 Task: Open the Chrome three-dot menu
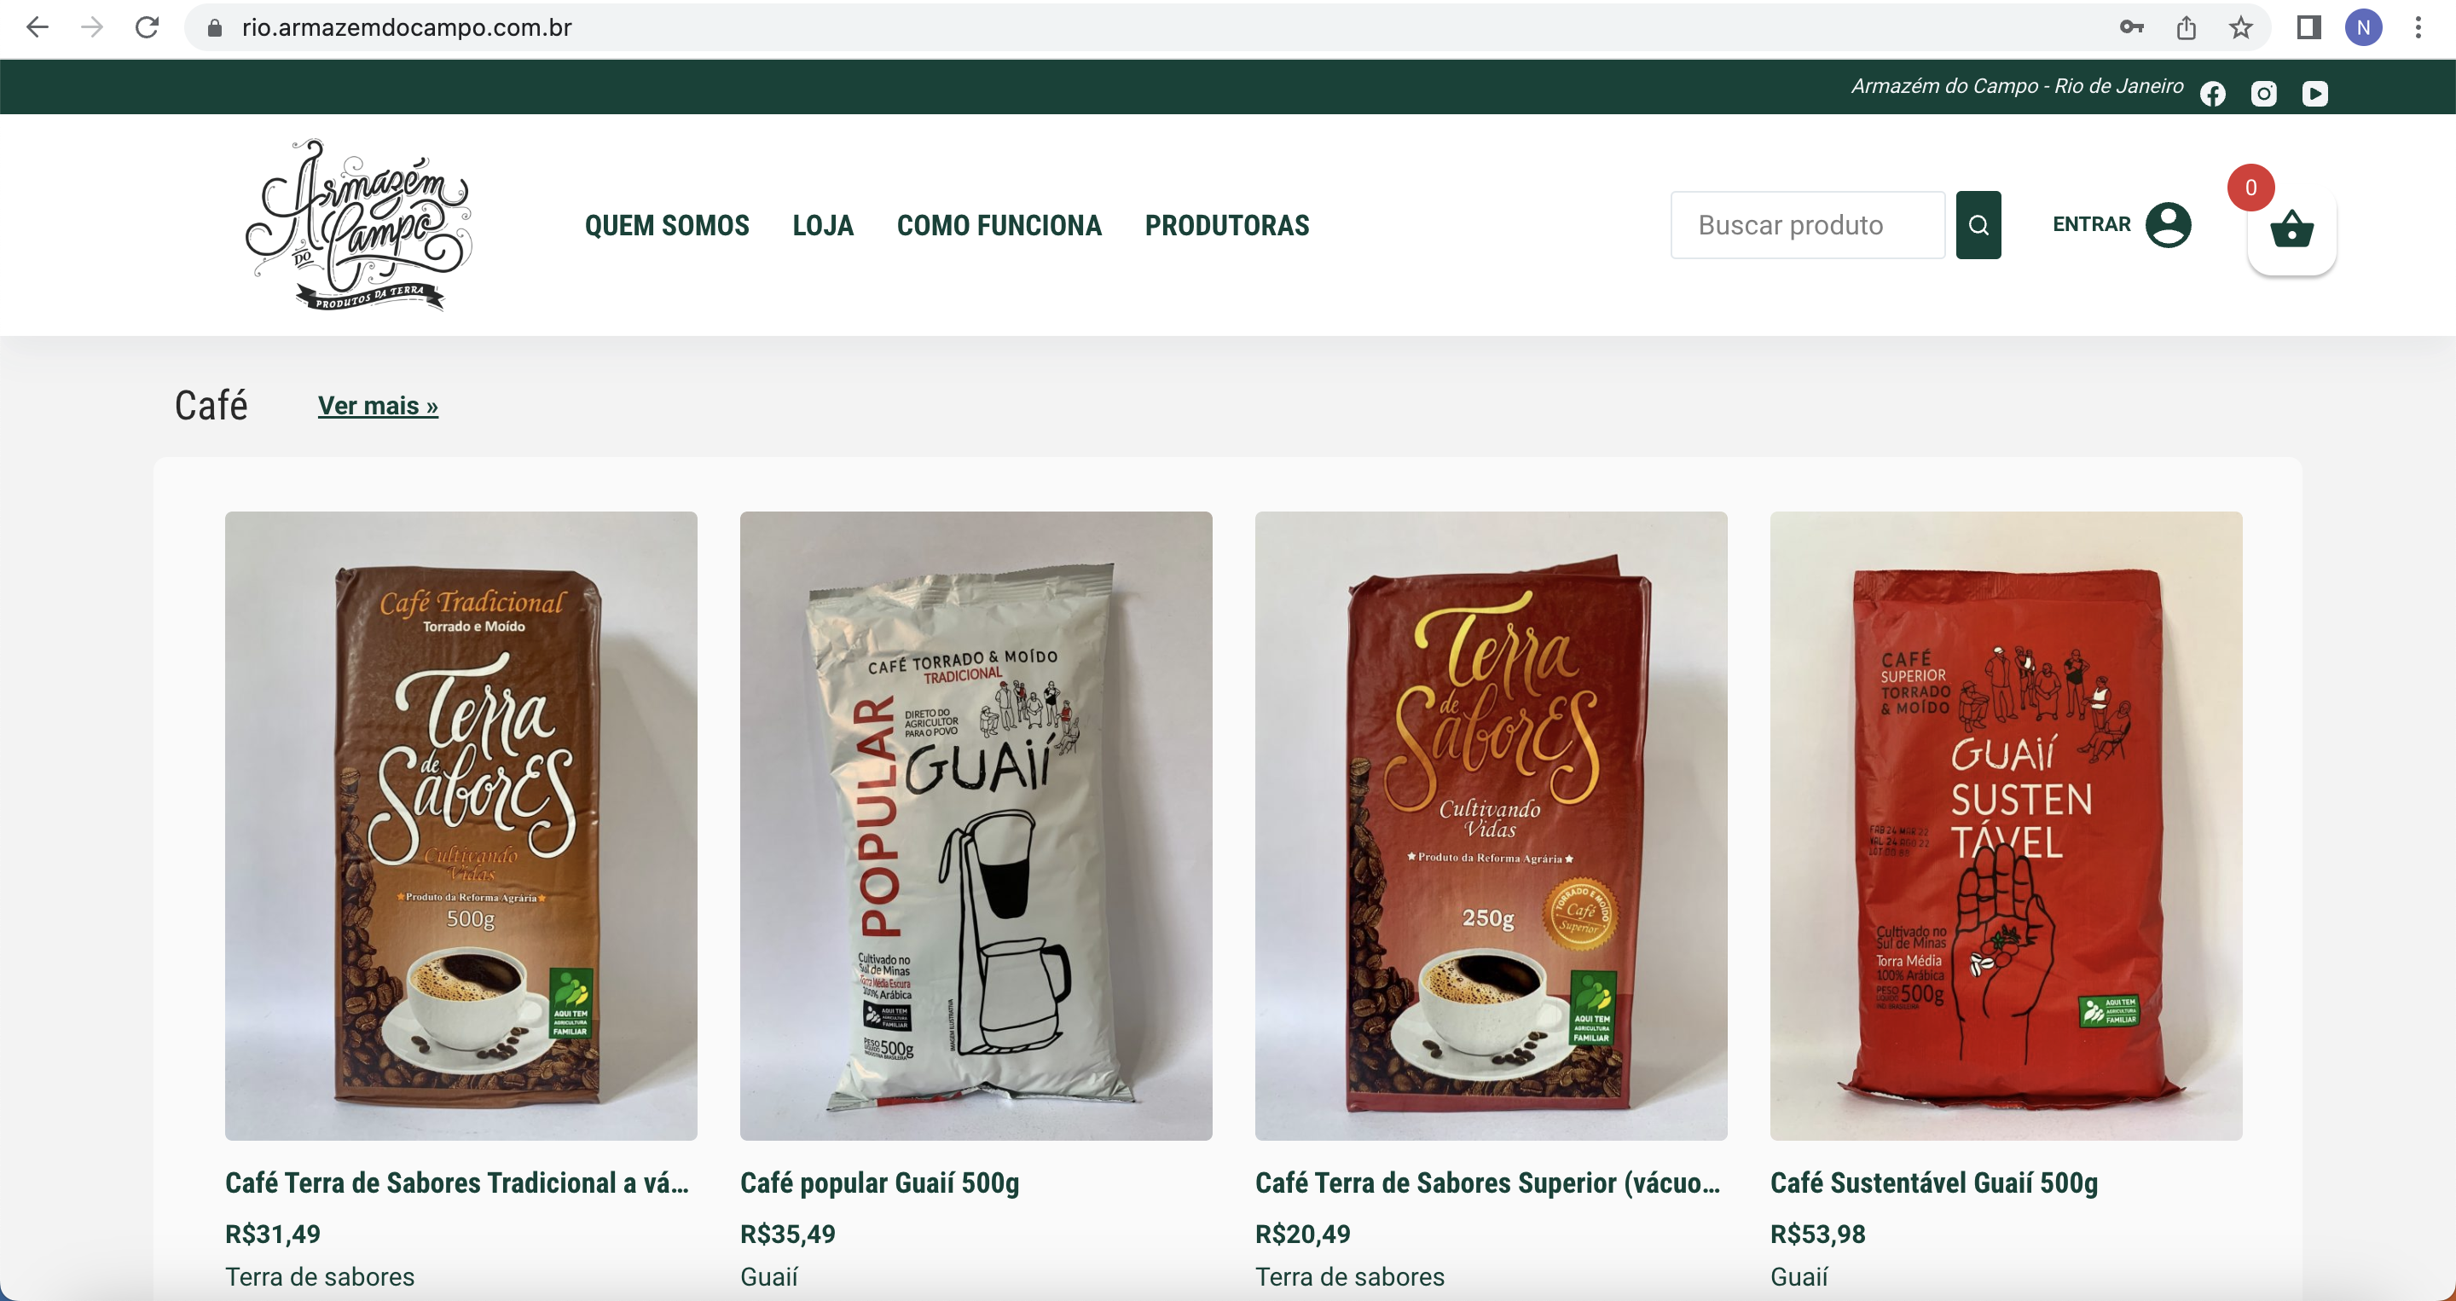pyautogui.click(x=2418, y=27)
